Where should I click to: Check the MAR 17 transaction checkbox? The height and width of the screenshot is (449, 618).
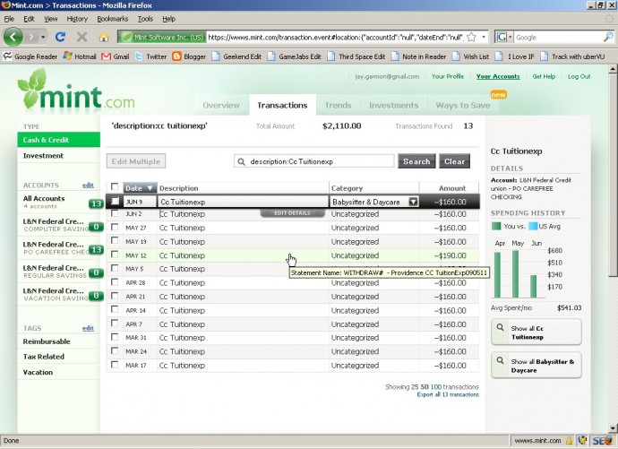pyautogui.click(x=115, y=365)
